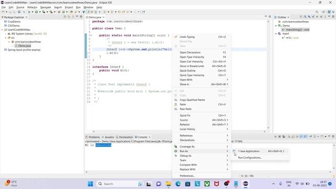Choose Quick Outline in context menu
Screen dimensions: 336x189
(202, 71)
